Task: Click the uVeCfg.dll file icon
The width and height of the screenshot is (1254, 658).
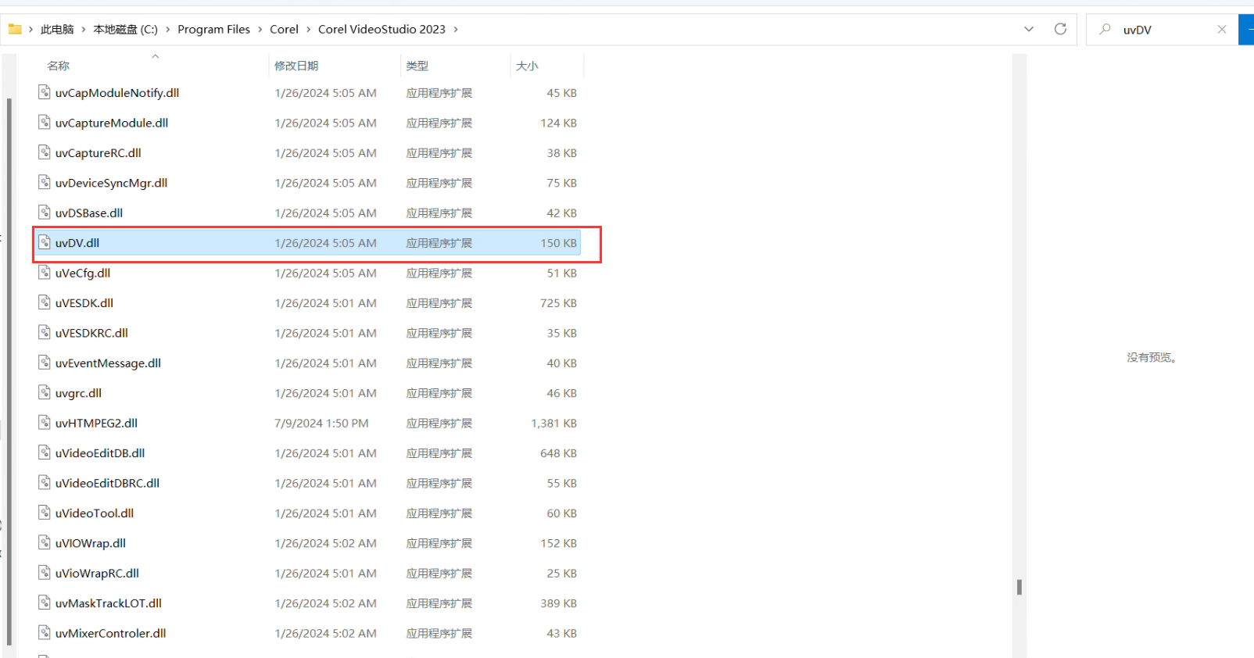Action: tap(45, 272)
